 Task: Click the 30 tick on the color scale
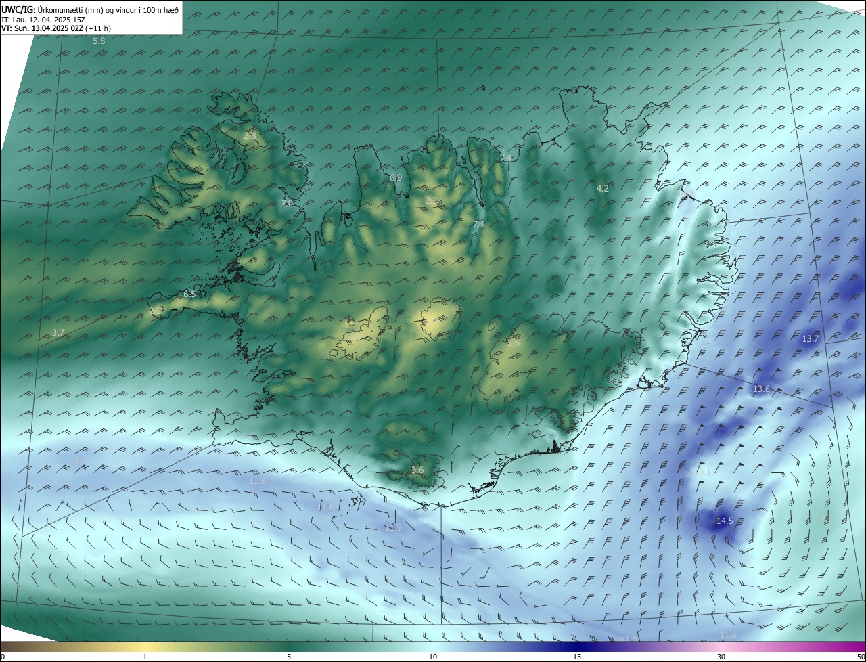(721, 657)
